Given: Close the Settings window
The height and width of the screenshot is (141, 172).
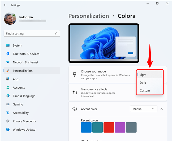Looking at the screenshot, I should 167,3.
